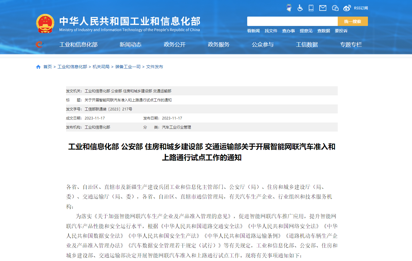Open 公众参与 navigation menu
Image resolution: width=412 pixels, height=261 pixels.
pos(263,45)
